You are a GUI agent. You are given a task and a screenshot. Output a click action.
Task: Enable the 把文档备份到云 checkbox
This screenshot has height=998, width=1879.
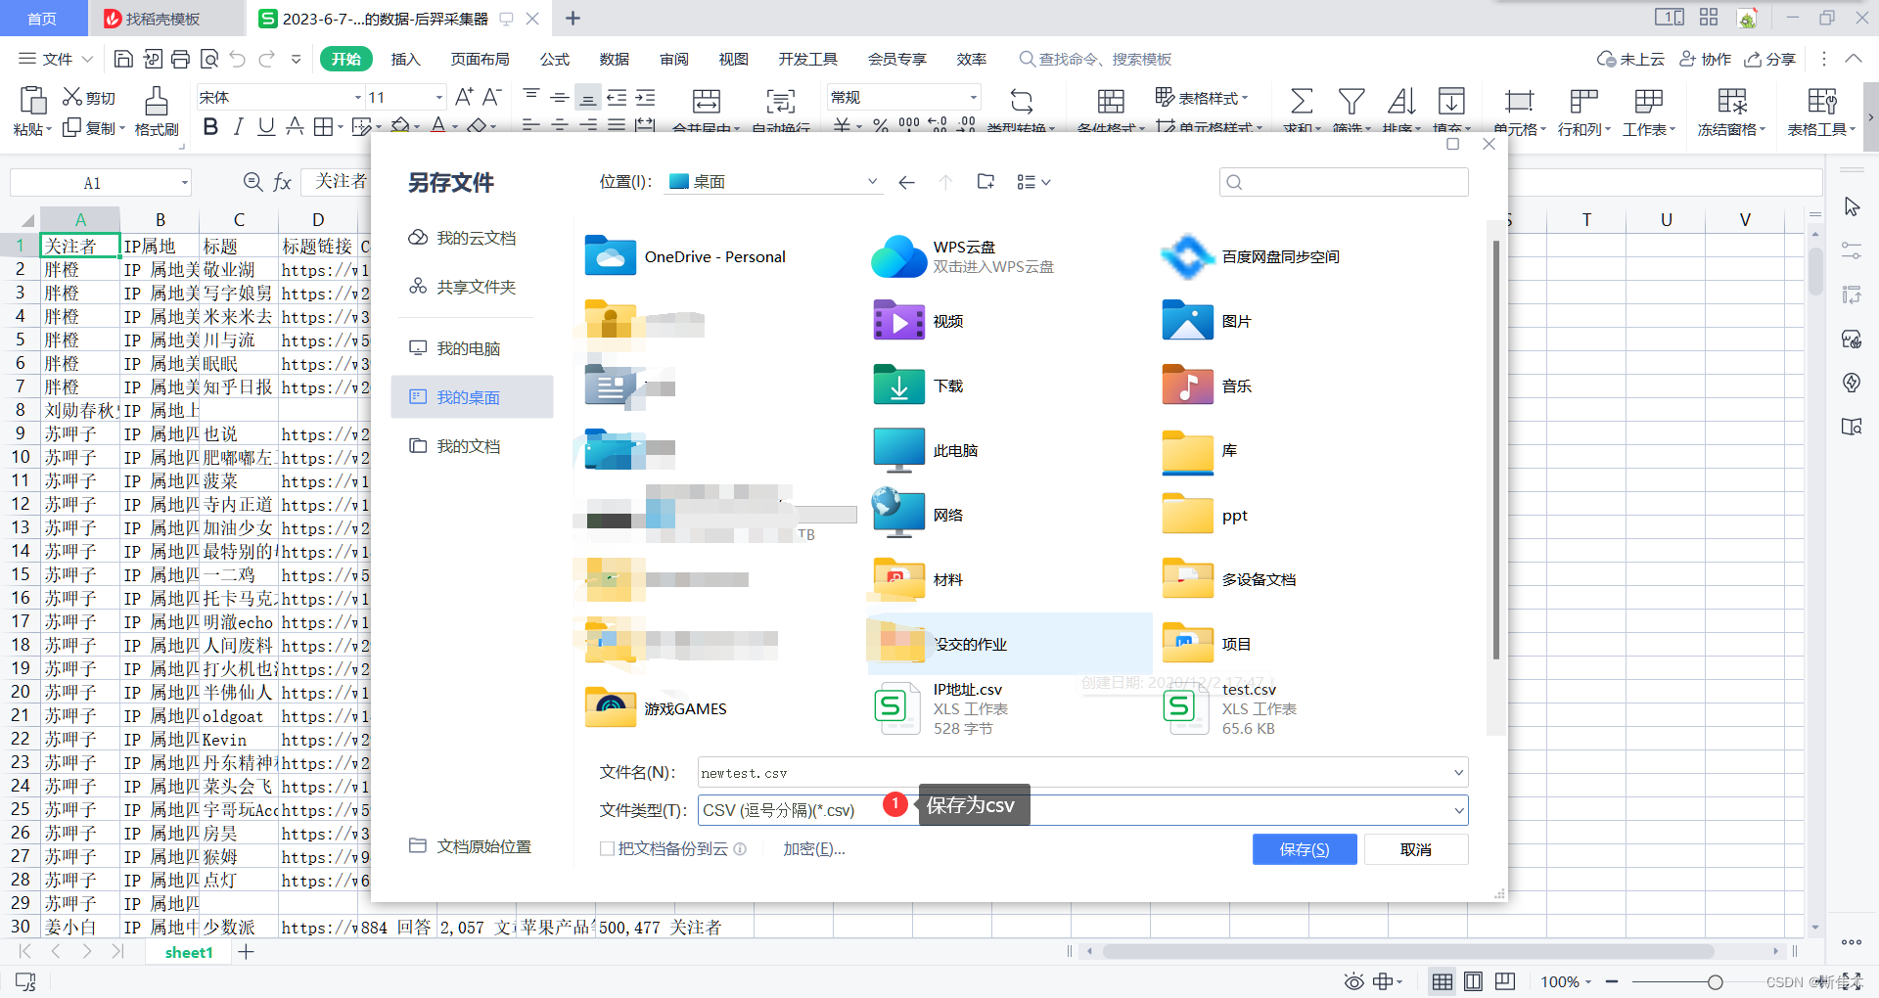[x=608, y=848]
